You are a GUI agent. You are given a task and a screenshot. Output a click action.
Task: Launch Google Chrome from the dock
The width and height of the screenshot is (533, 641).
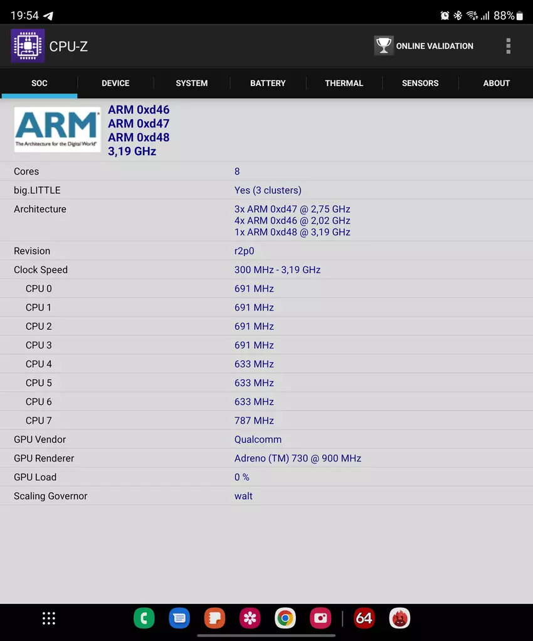click(x=285, y=618)
